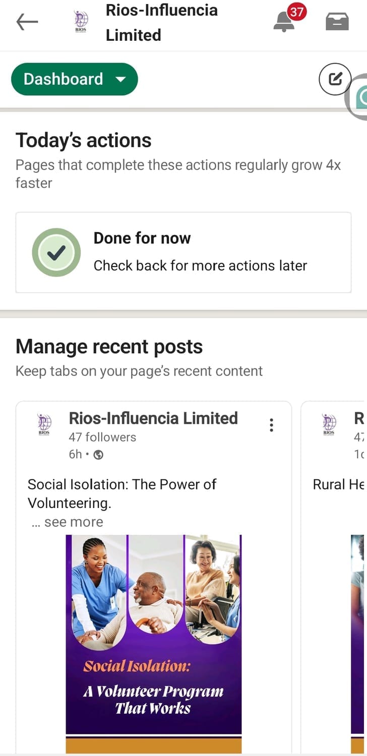Image resolution: width=367 pixels, height=756 pixels.
Task: Open the inbox tray icon
Action: [x=337, y=22]
